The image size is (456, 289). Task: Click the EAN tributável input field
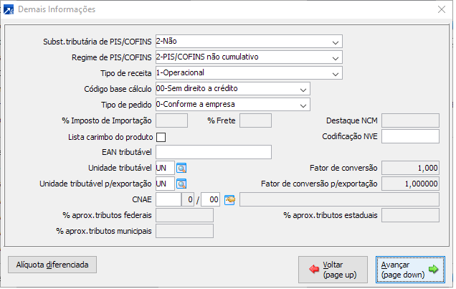(213, 152)
